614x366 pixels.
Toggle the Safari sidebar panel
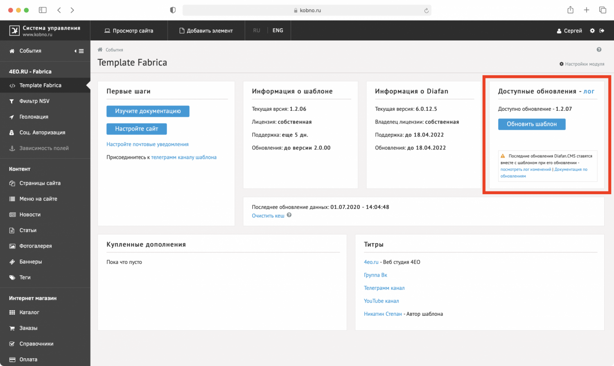tap(43, 10)
